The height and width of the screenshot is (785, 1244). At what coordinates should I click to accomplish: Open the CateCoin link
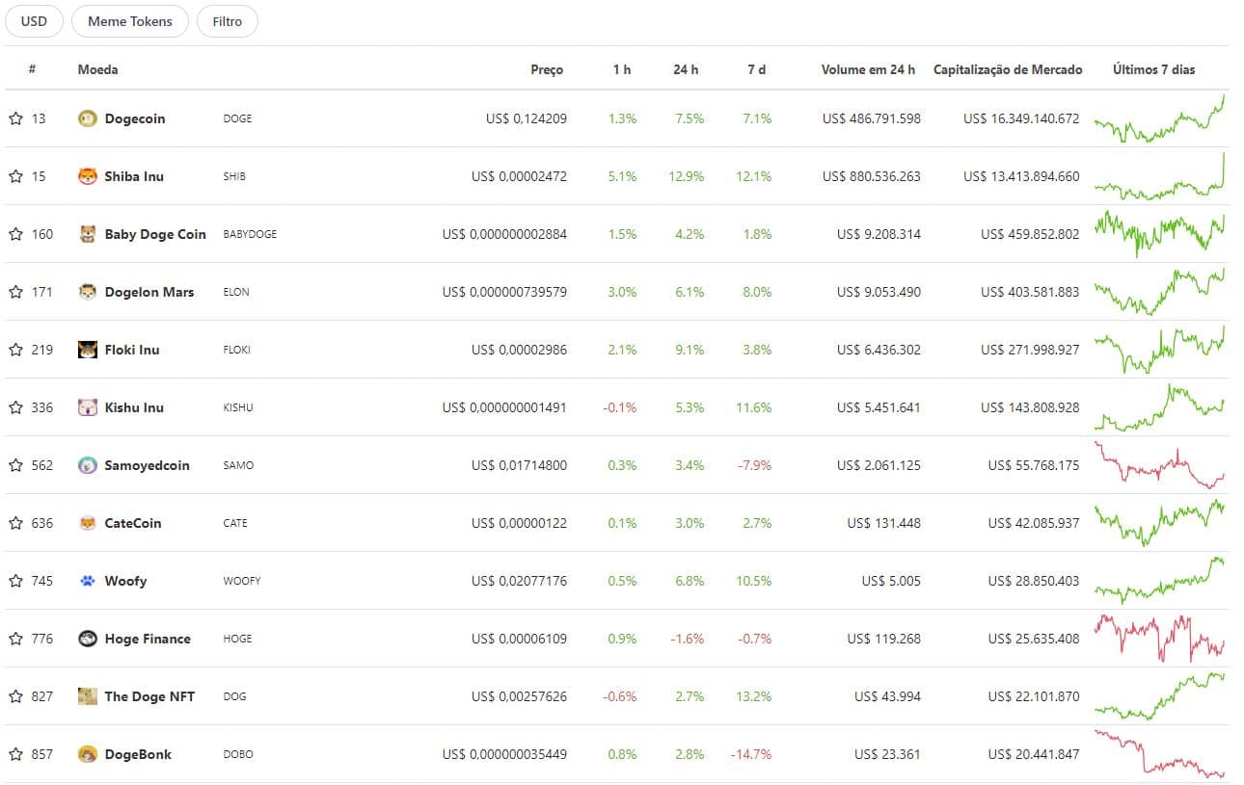[x=133, y=523]
